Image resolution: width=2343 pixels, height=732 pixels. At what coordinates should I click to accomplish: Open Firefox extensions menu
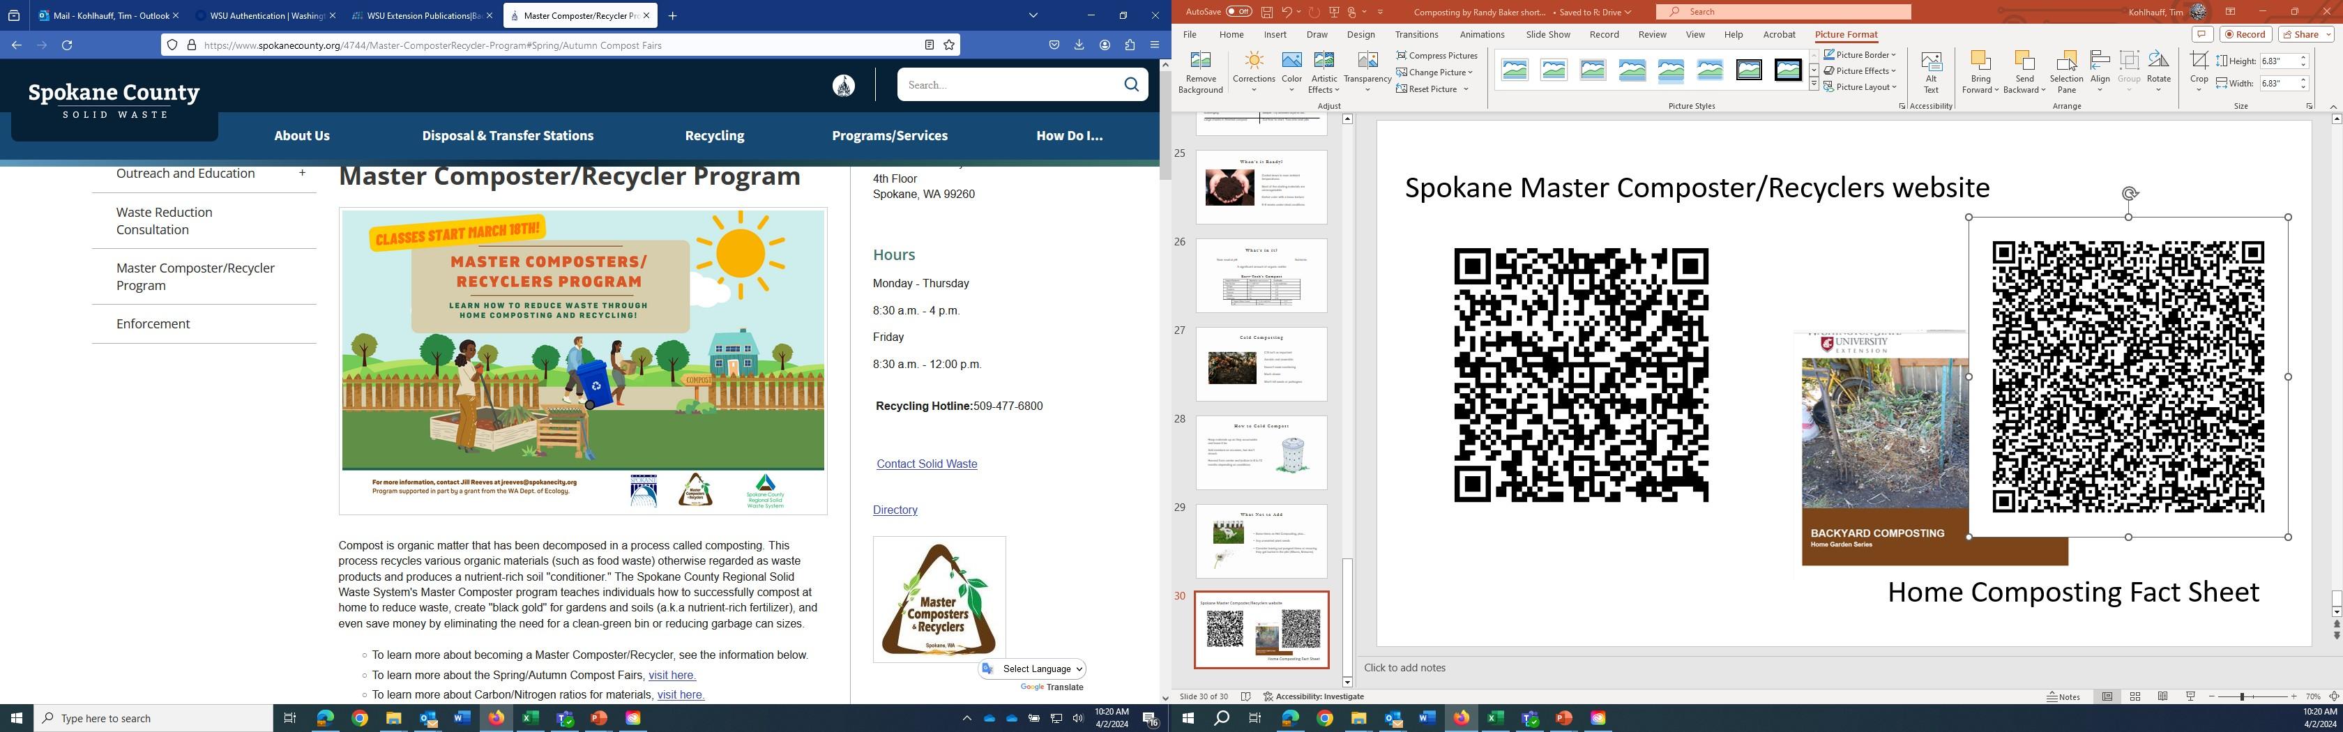point(1130,45)
